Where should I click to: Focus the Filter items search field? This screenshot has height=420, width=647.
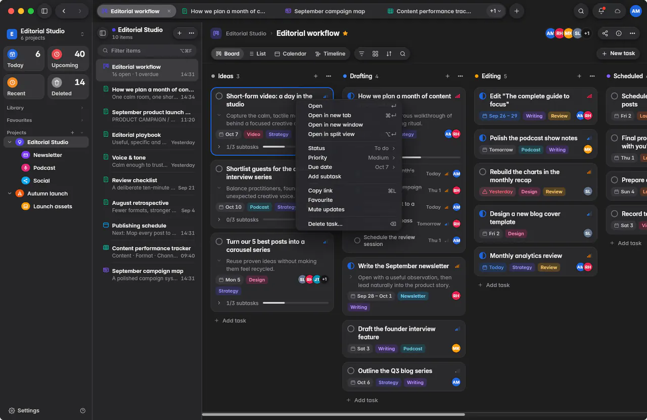(x=146, y=51)
